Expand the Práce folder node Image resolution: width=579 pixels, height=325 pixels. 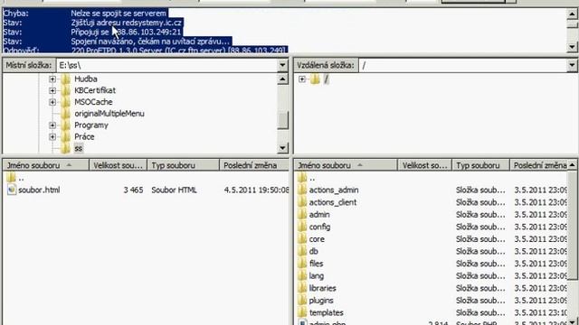tap(52, 136)
